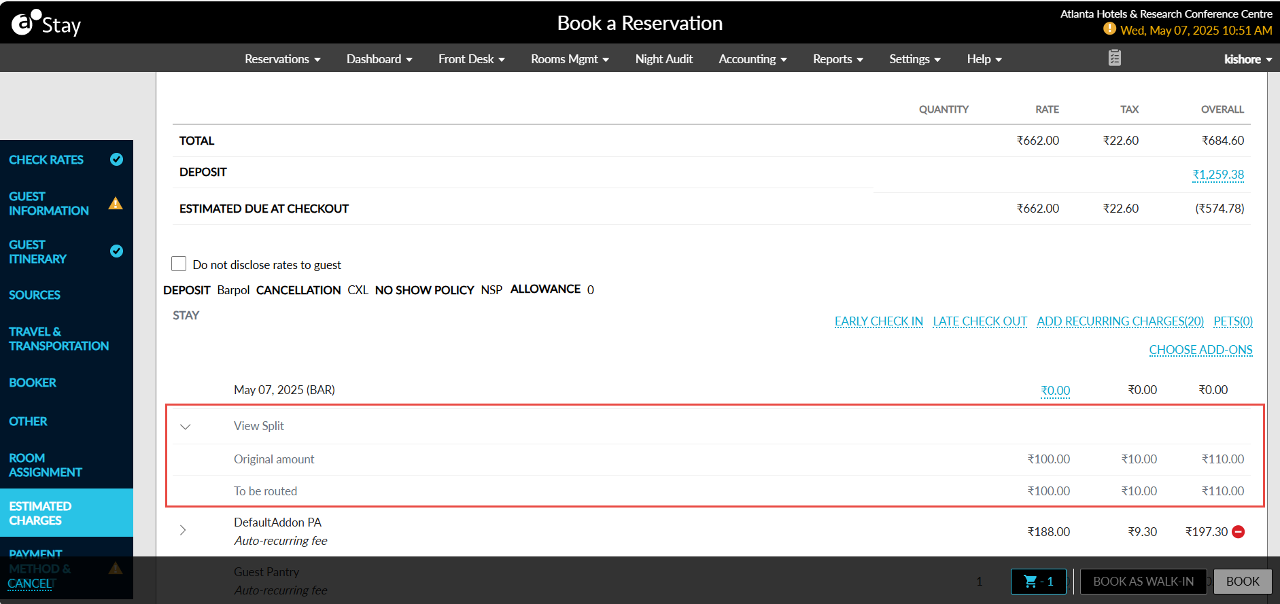This screenshot has height=604, width=1280.
Task: Click the Early Check In link
Action: pos(879,321)
